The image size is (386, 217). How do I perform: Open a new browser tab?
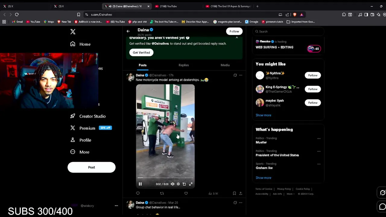(257, 6)
